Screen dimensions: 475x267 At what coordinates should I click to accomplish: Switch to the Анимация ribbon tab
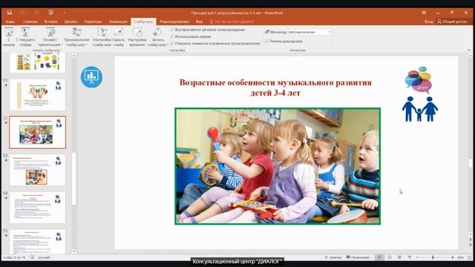tap(118, 22)
